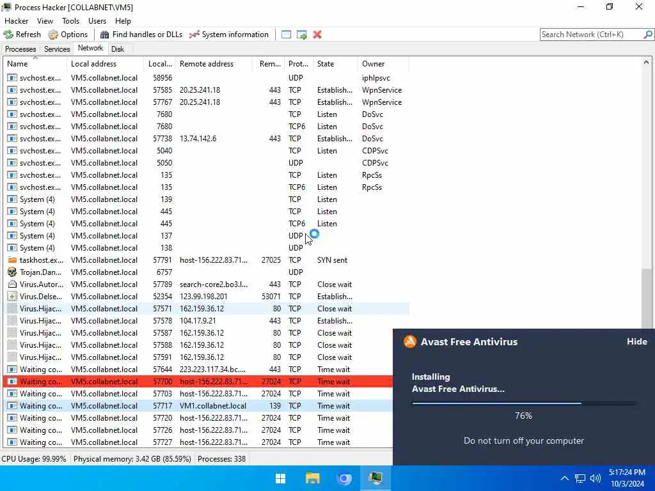Sort by the Protocol column header
655x491 pixels.
299,64
